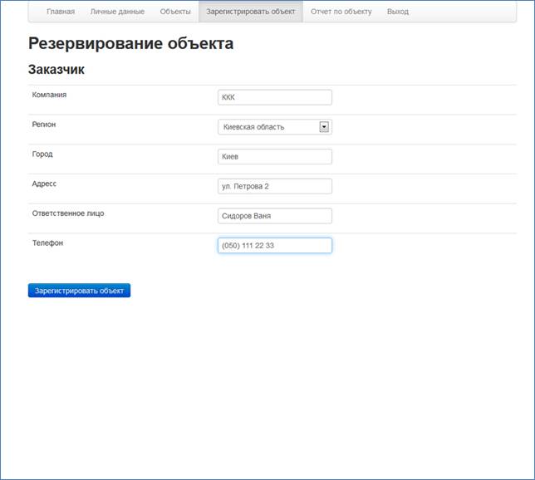Click Выход to log out
535x480 pixels.
point(397,12)
